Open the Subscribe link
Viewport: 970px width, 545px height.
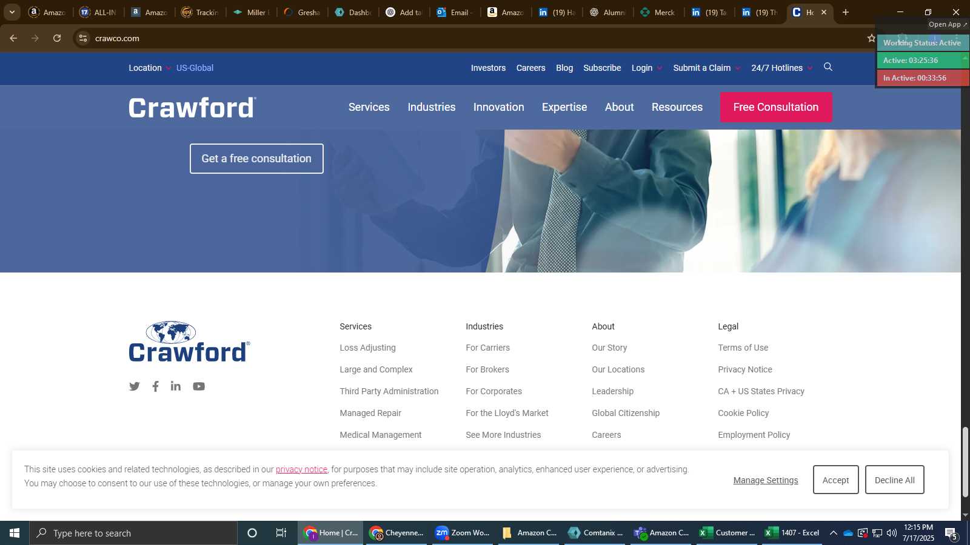[602, 68]
